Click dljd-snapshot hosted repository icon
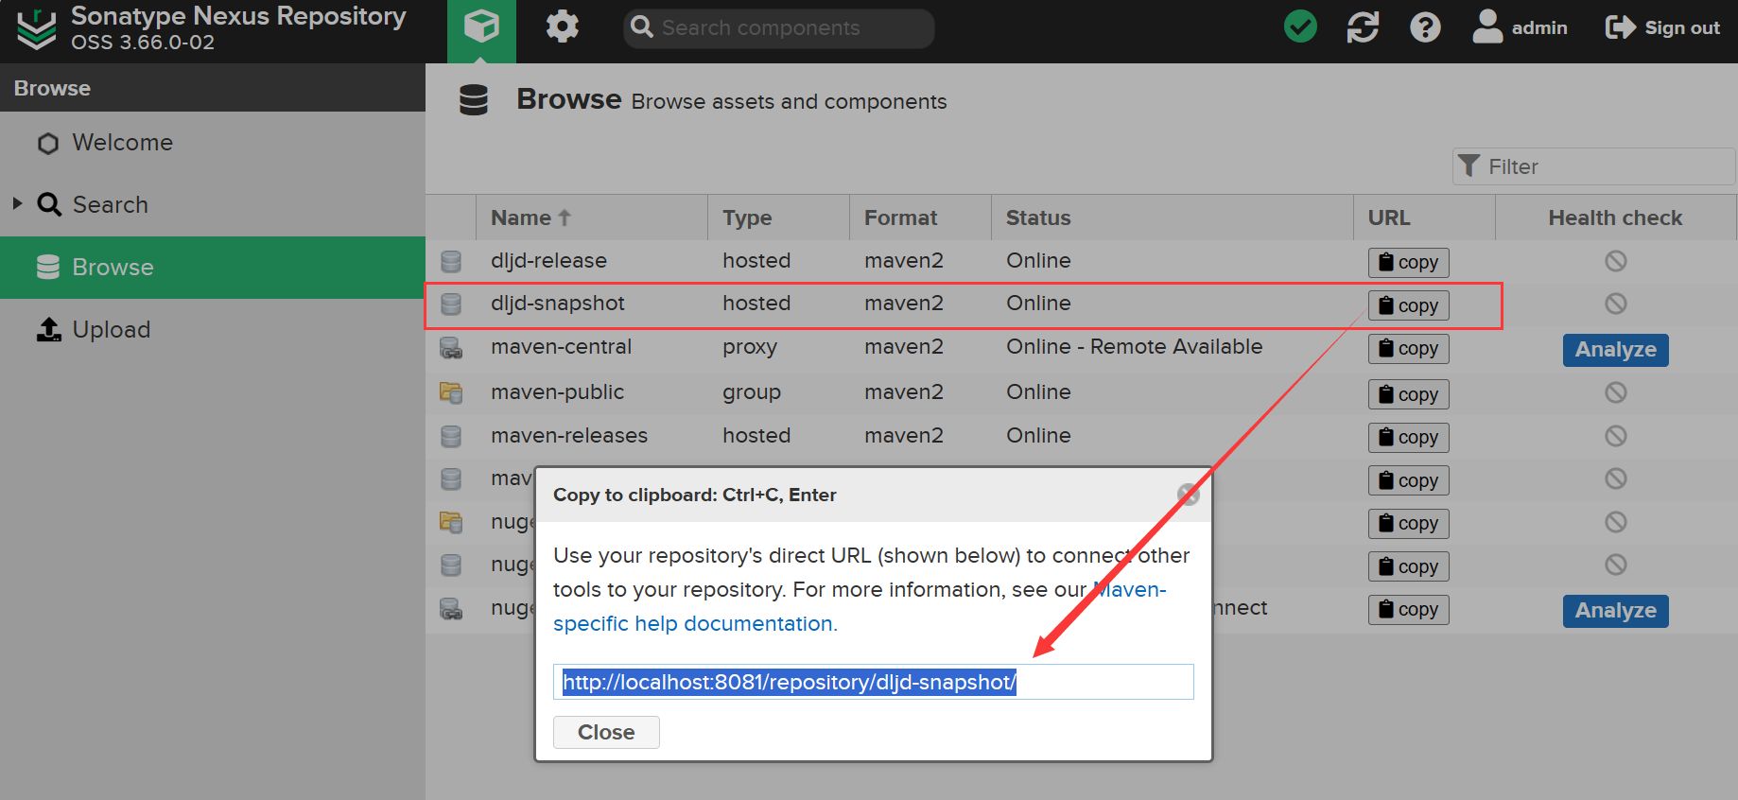This screenshot has width=1738, height=800. tap(451, 304)
